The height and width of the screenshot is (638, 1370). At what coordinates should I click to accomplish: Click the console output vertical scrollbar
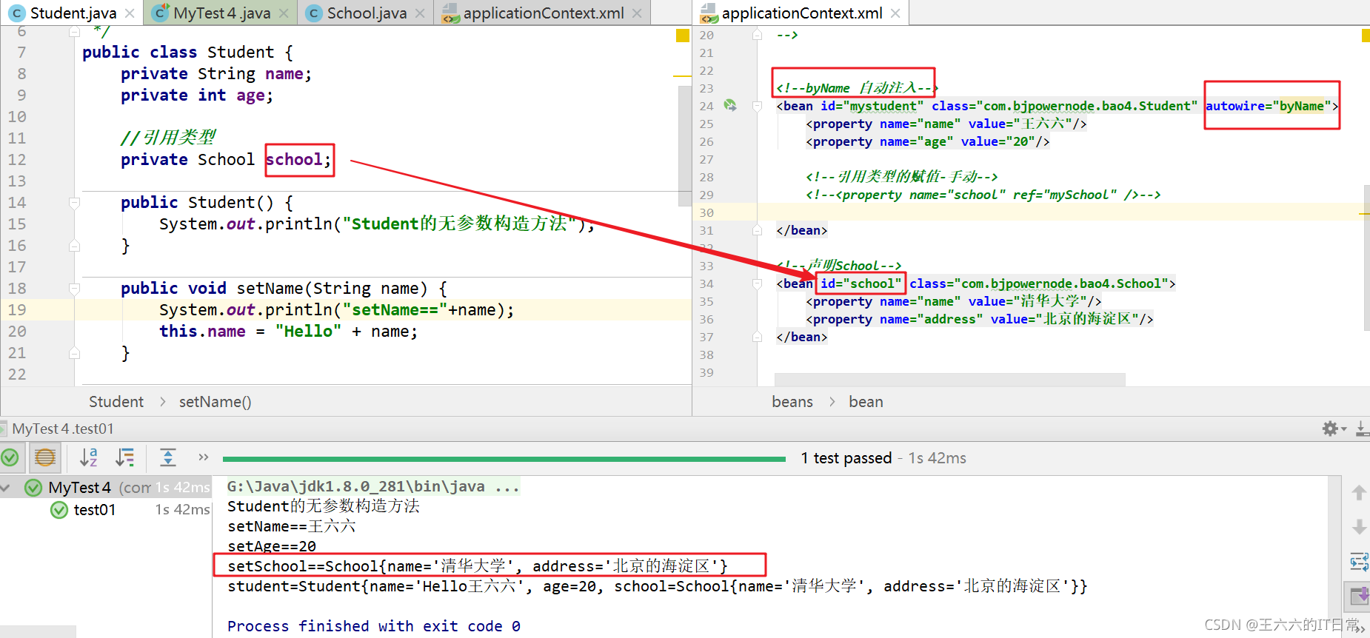(x=1334, y=555)
